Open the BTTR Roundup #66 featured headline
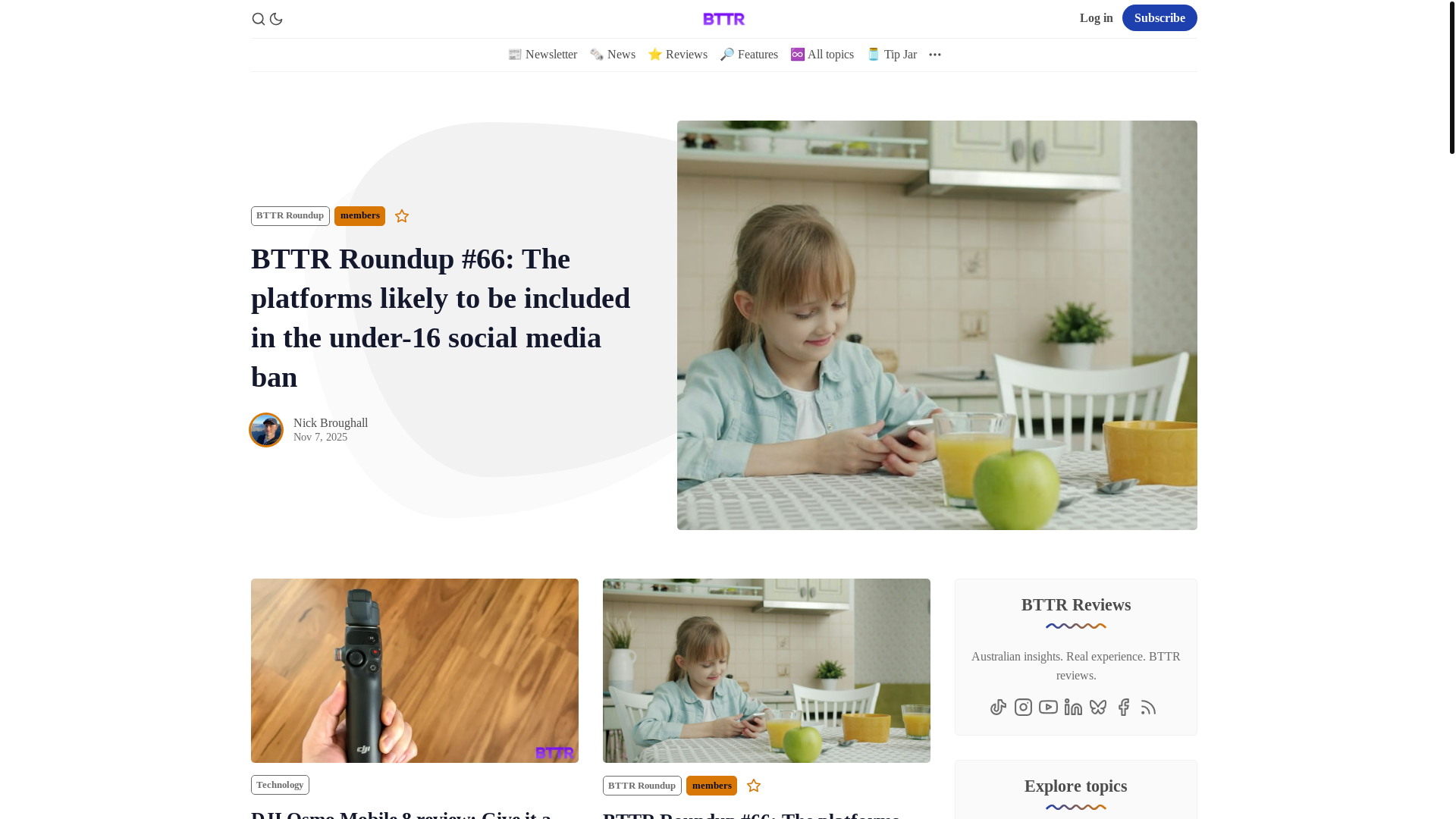 [441, 318]
